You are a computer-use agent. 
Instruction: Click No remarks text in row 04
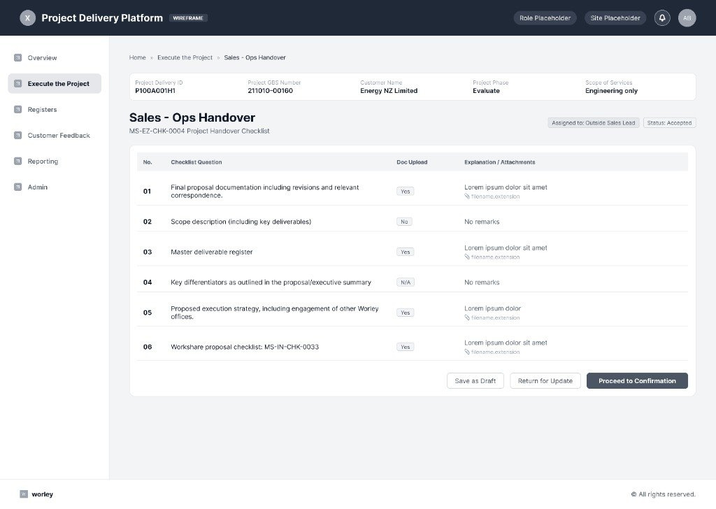point(482,282)
